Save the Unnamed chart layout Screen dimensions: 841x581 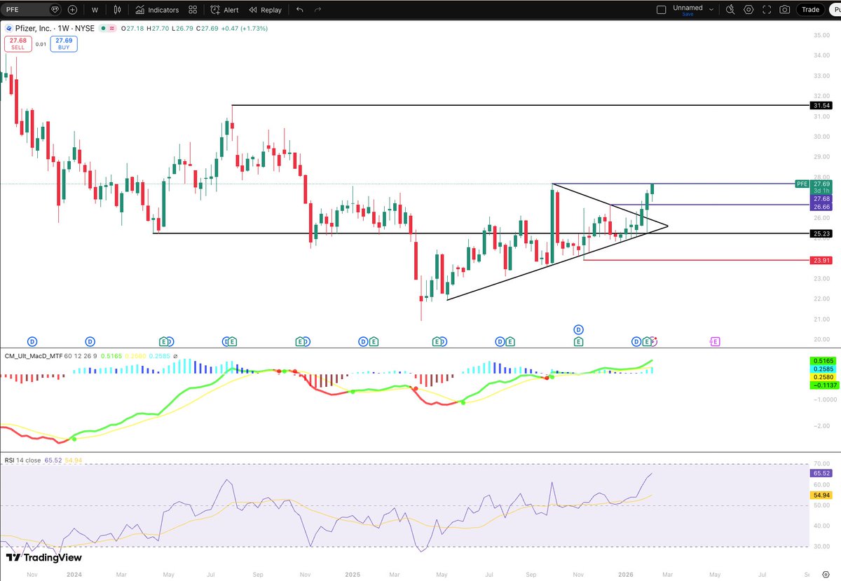pos(688,14)
